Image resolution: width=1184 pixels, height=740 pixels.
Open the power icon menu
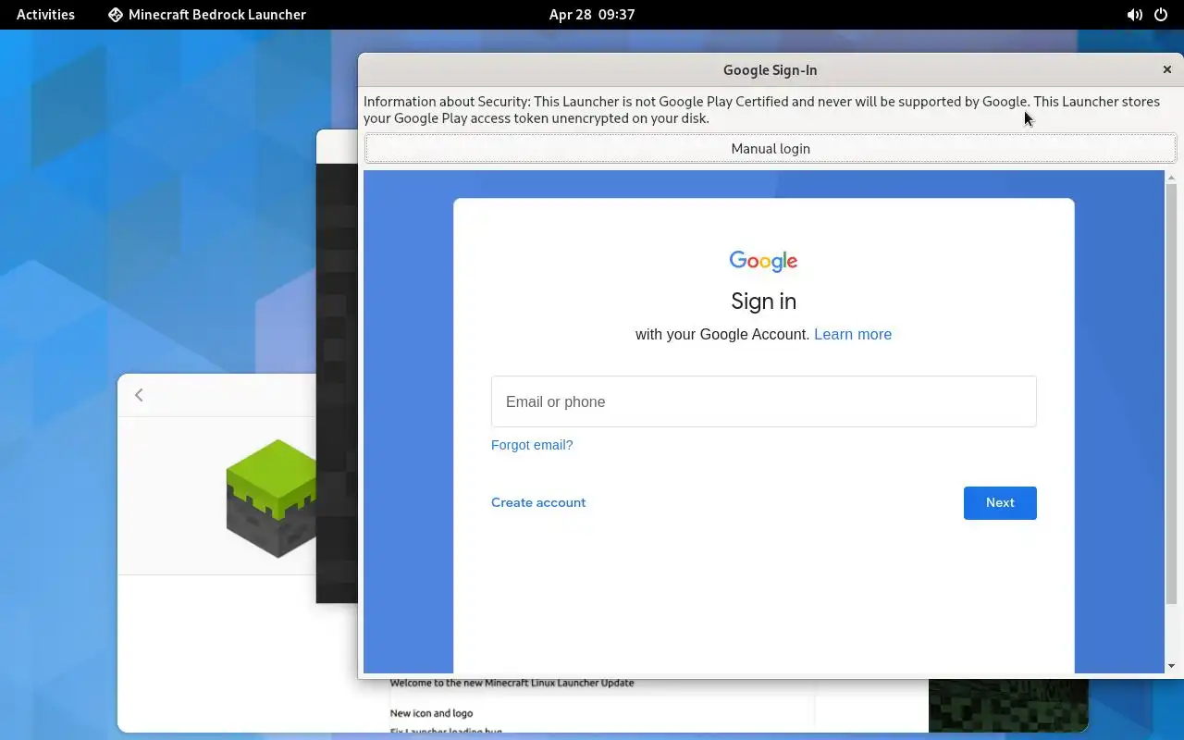[x=1161, y=15]
